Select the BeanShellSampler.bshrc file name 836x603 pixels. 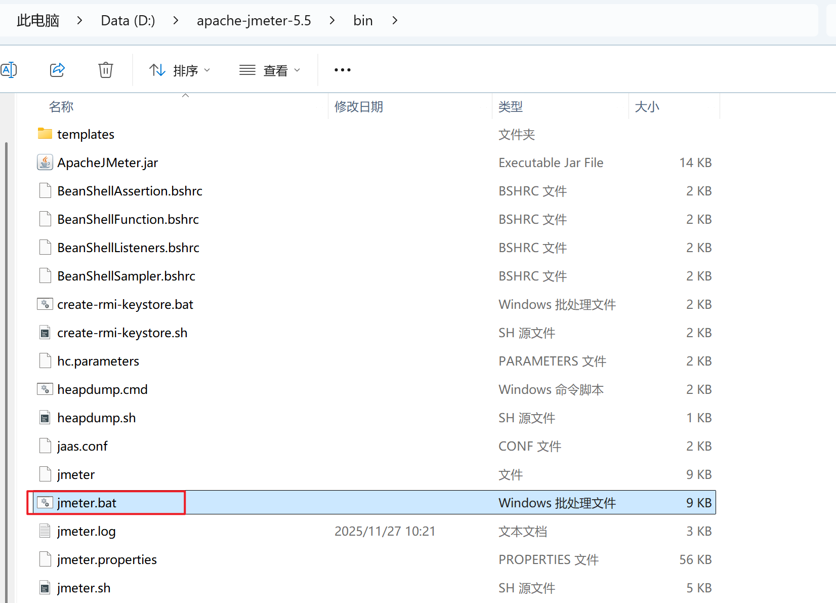click(x=127, y=276)
